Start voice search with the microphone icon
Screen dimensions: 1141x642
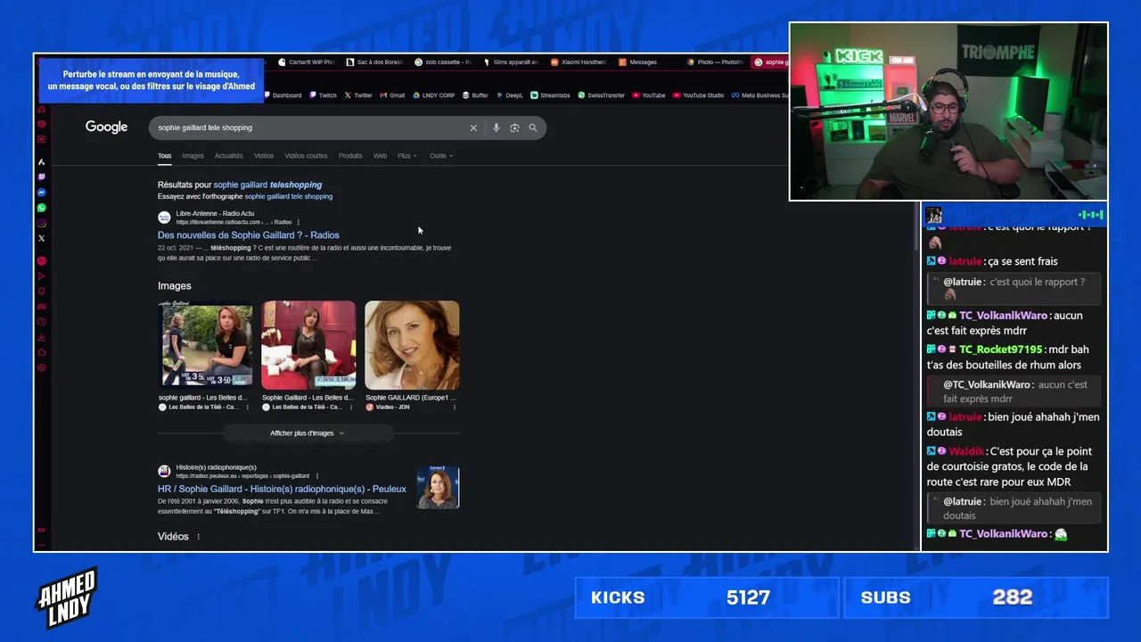pos(496,128)
